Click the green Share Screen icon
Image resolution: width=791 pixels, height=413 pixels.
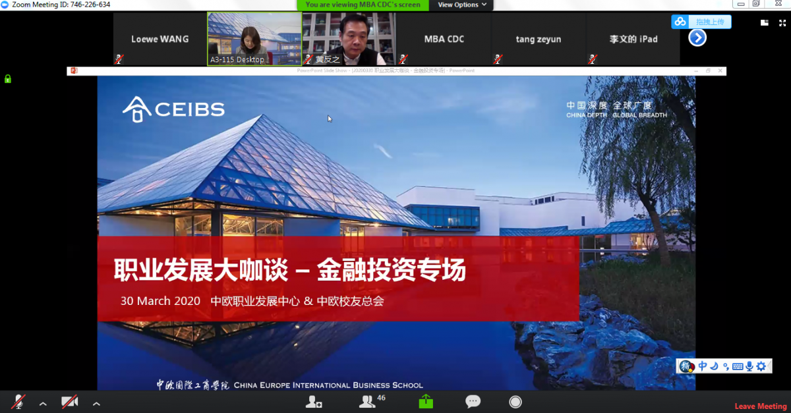click(x=426, y=401)
